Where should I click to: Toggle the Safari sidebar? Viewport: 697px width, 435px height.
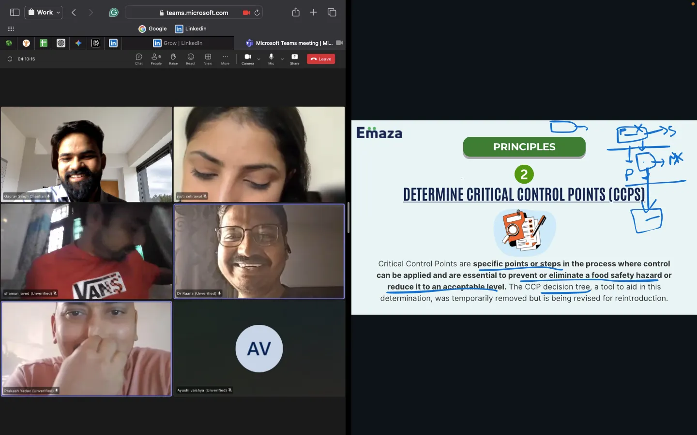(15, 13)
